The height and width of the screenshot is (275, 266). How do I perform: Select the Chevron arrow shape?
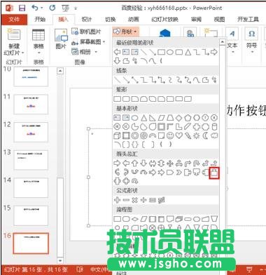point(179,173)
